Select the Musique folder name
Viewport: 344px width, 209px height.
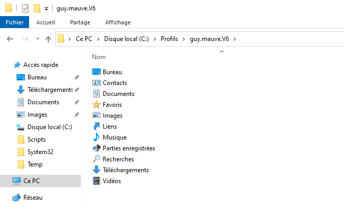click(x=115, y=137)
